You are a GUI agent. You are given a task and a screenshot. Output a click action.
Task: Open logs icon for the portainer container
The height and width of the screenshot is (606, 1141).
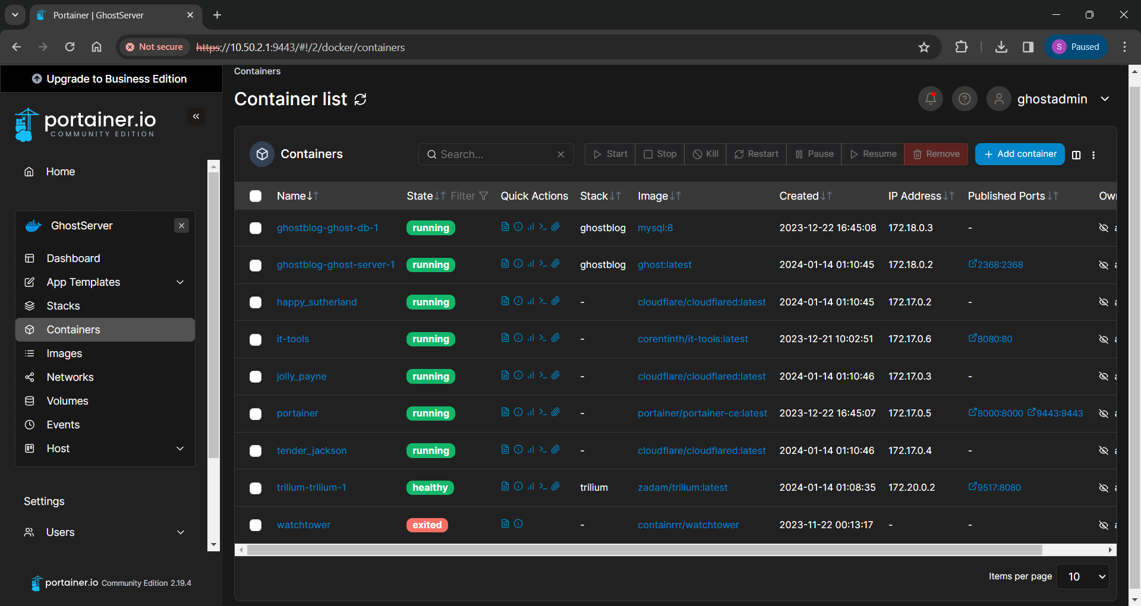click(505, 412)
